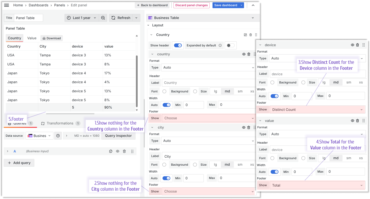Edit the Country group settings via pencil icon

(245, 35)
